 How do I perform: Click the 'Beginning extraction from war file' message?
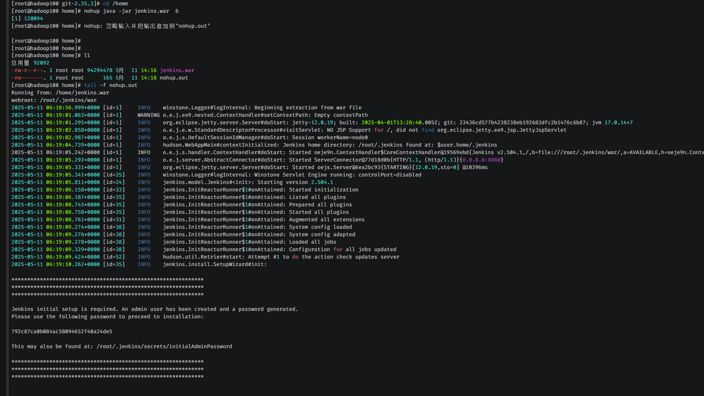pyautogui.click(x=308, y=108)
